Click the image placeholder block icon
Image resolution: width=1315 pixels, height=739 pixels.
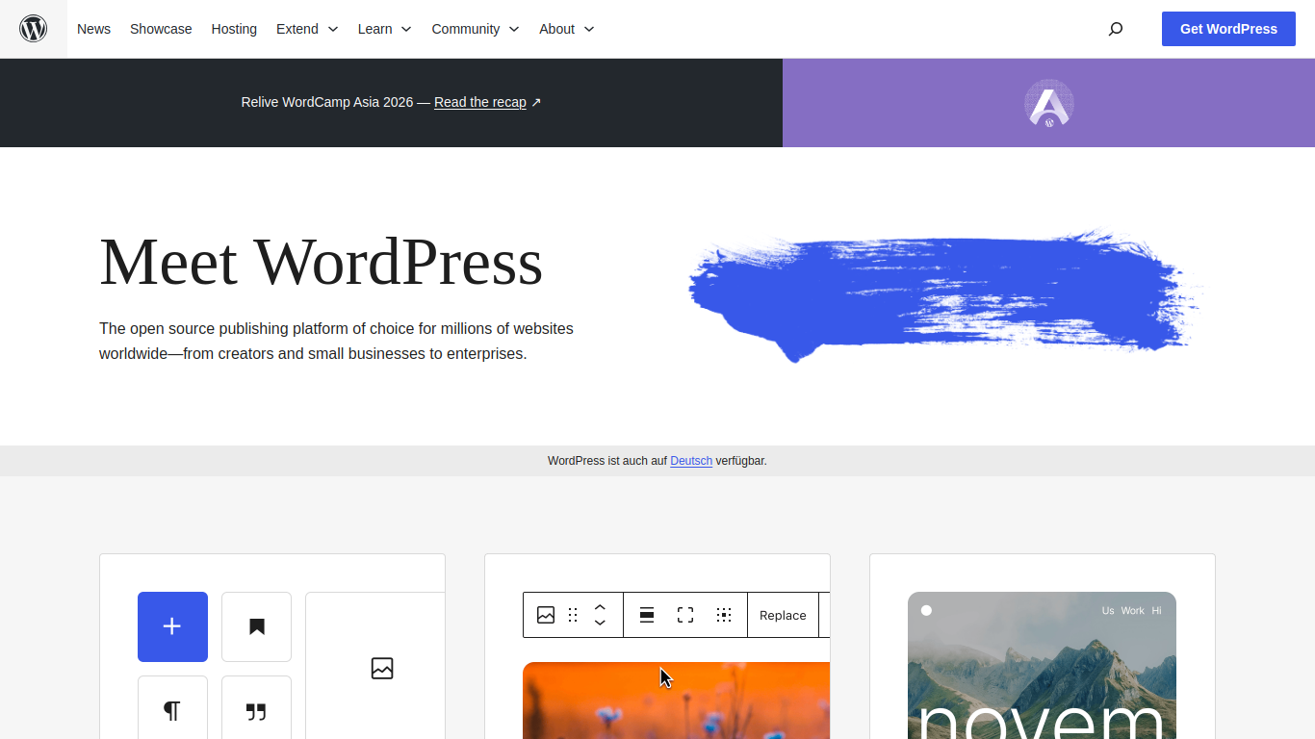(x=382, y=668)
